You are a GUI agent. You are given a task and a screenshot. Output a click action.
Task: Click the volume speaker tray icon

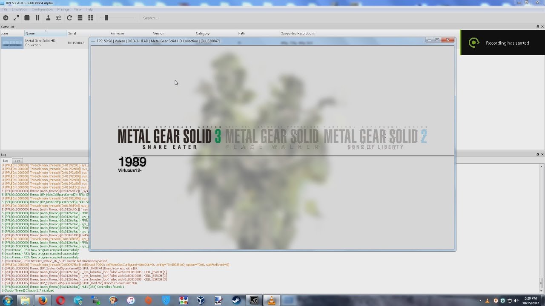click(516, 300)
